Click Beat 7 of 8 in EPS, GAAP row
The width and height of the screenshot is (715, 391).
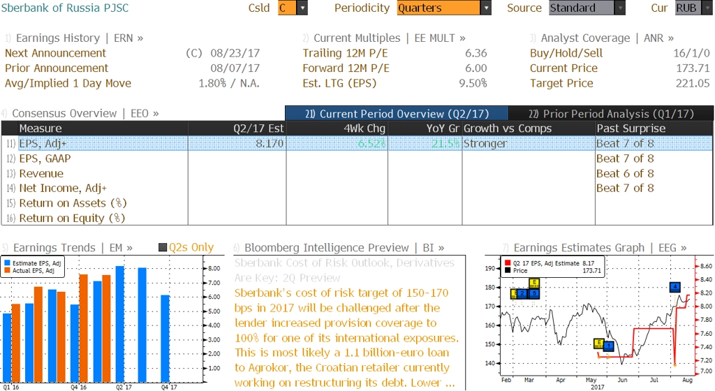(x=625, y=158)
